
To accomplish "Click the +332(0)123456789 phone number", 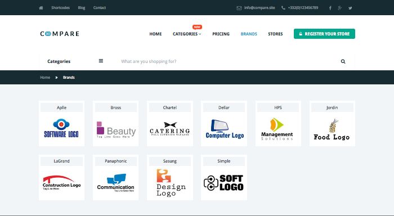I will (x=303, y=8).
